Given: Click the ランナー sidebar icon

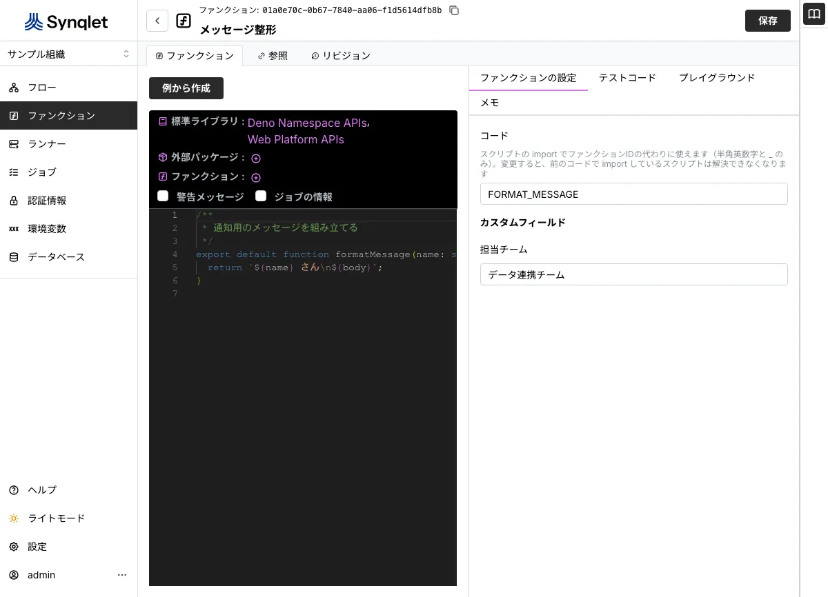Looking at the screenshot, I should pyautogui.click(x=14, y=144).
